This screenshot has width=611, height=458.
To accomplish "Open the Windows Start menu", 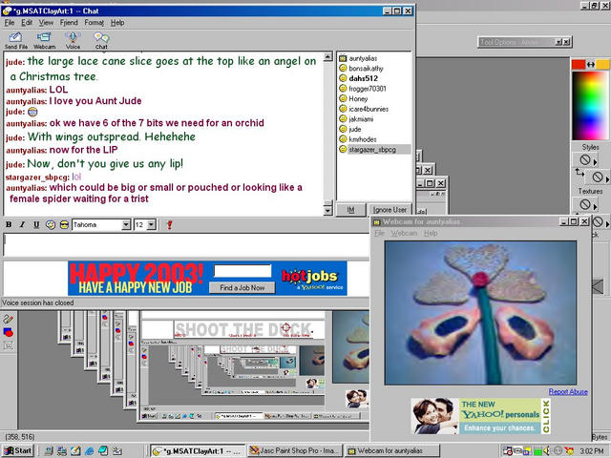I will coord(18,450).
